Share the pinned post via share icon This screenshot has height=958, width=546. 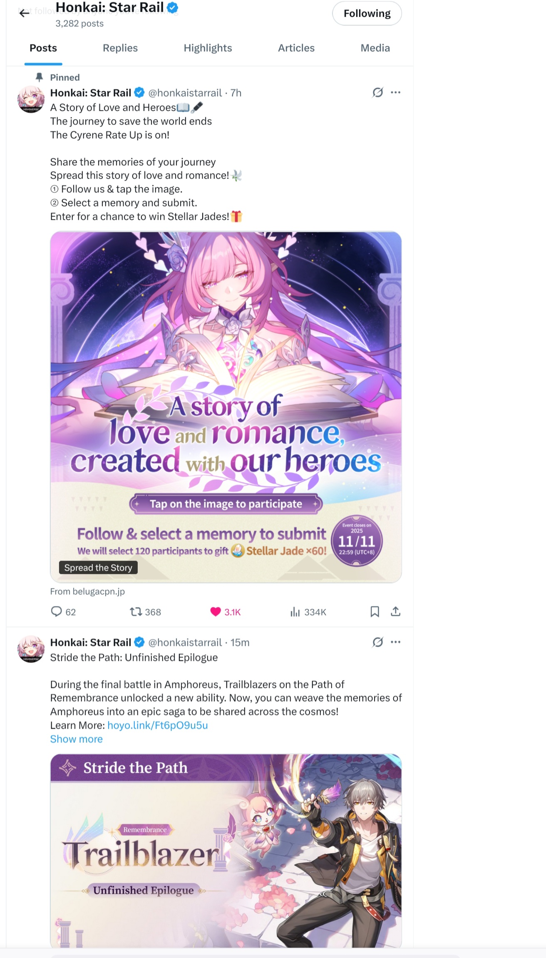(x=395, y=611)
